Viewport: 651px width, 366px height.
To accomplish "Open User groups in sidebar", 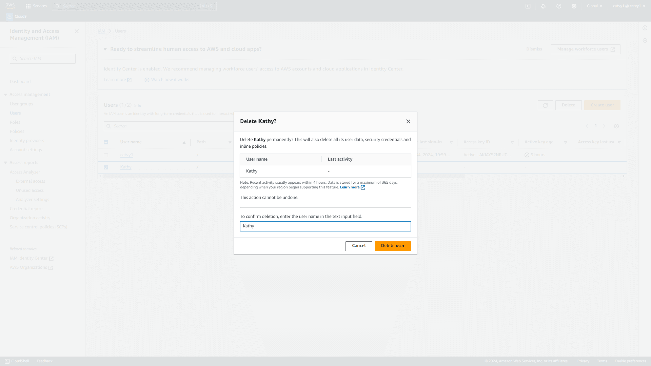I will [21, 104].
